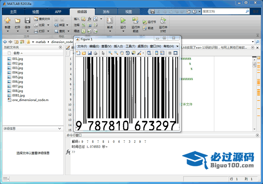Select the Pan hand tool in Figure
263x184 pixels.
pyautogui.click(x=121, y=53)
